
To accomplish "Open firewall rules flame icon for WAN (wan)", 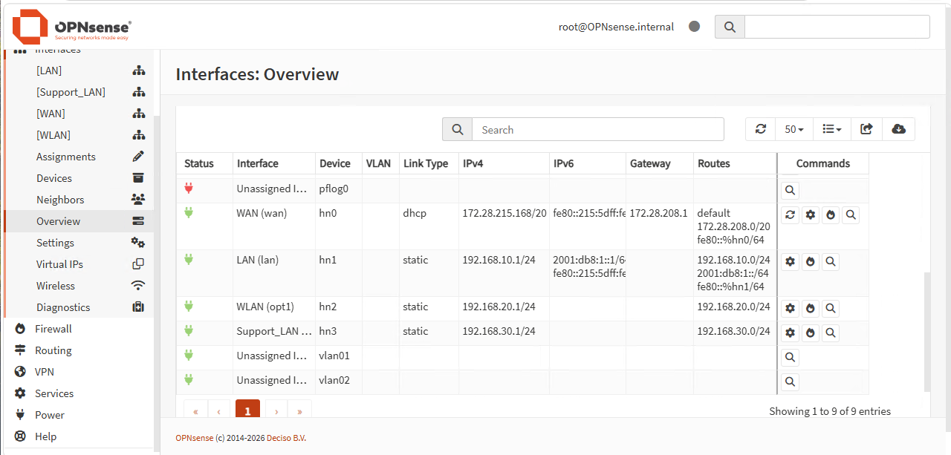I will coord(831,215).
